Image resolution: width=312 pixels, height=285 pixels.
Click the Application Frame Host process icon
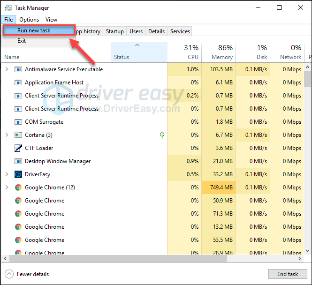coord(18,82)
